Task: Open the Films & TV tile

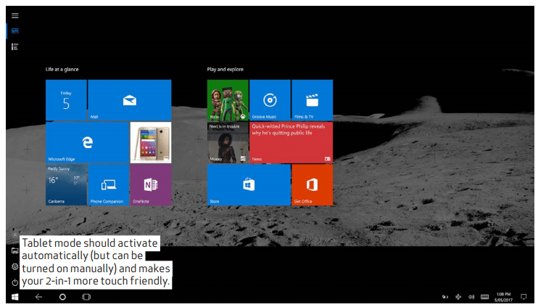Action: click(313, 100)
